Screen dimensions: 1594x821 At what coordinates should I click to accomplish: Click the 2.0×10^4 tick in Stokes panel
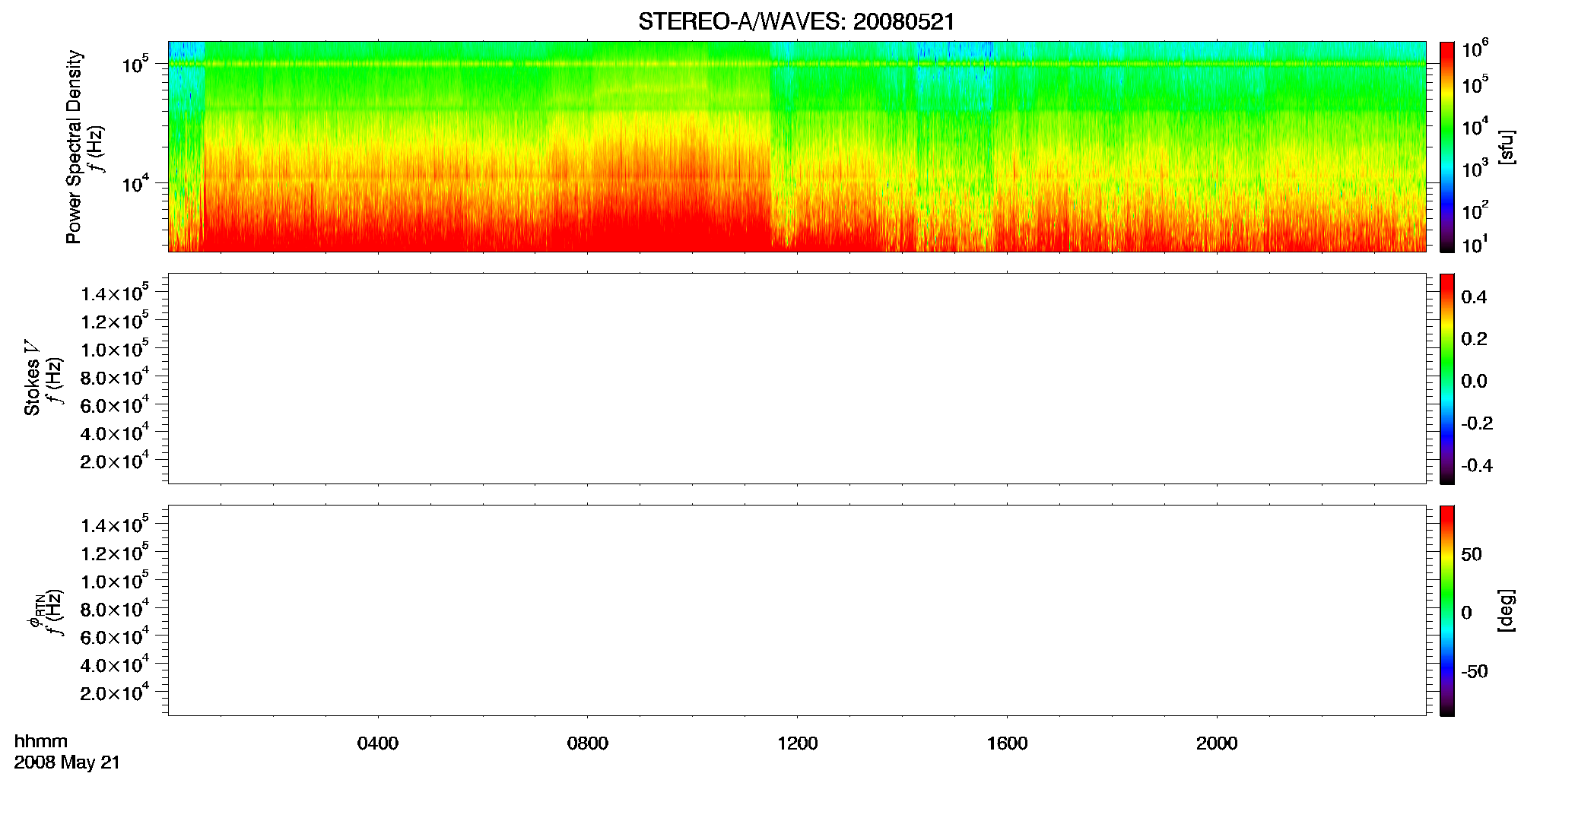115,461
